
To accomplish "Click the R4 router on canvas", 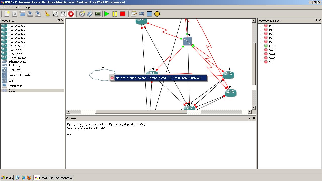I will click(228, 75).
